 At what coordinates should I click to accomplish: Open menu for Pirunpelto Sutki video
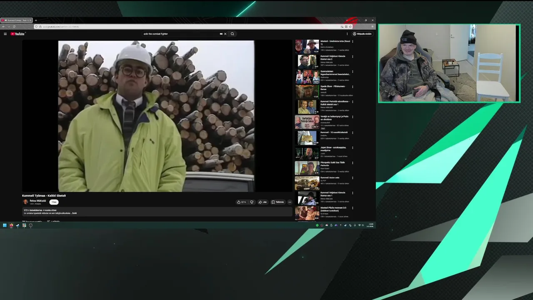(353, 163)
